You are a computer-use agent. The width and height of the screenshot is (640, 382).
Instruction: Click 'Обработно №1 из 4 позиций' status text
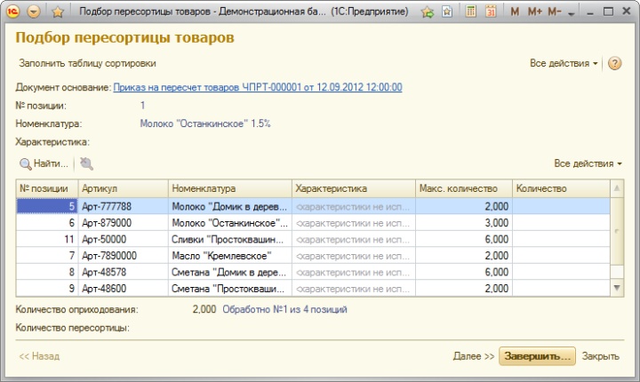click(x=284, y=309)
